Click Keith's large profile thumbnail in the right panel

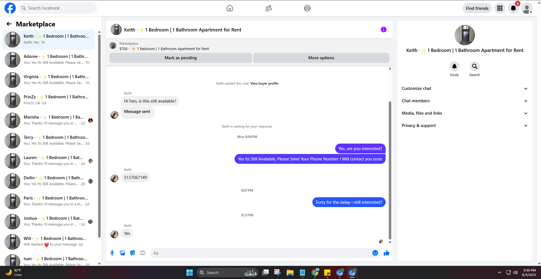coord(465,35)
